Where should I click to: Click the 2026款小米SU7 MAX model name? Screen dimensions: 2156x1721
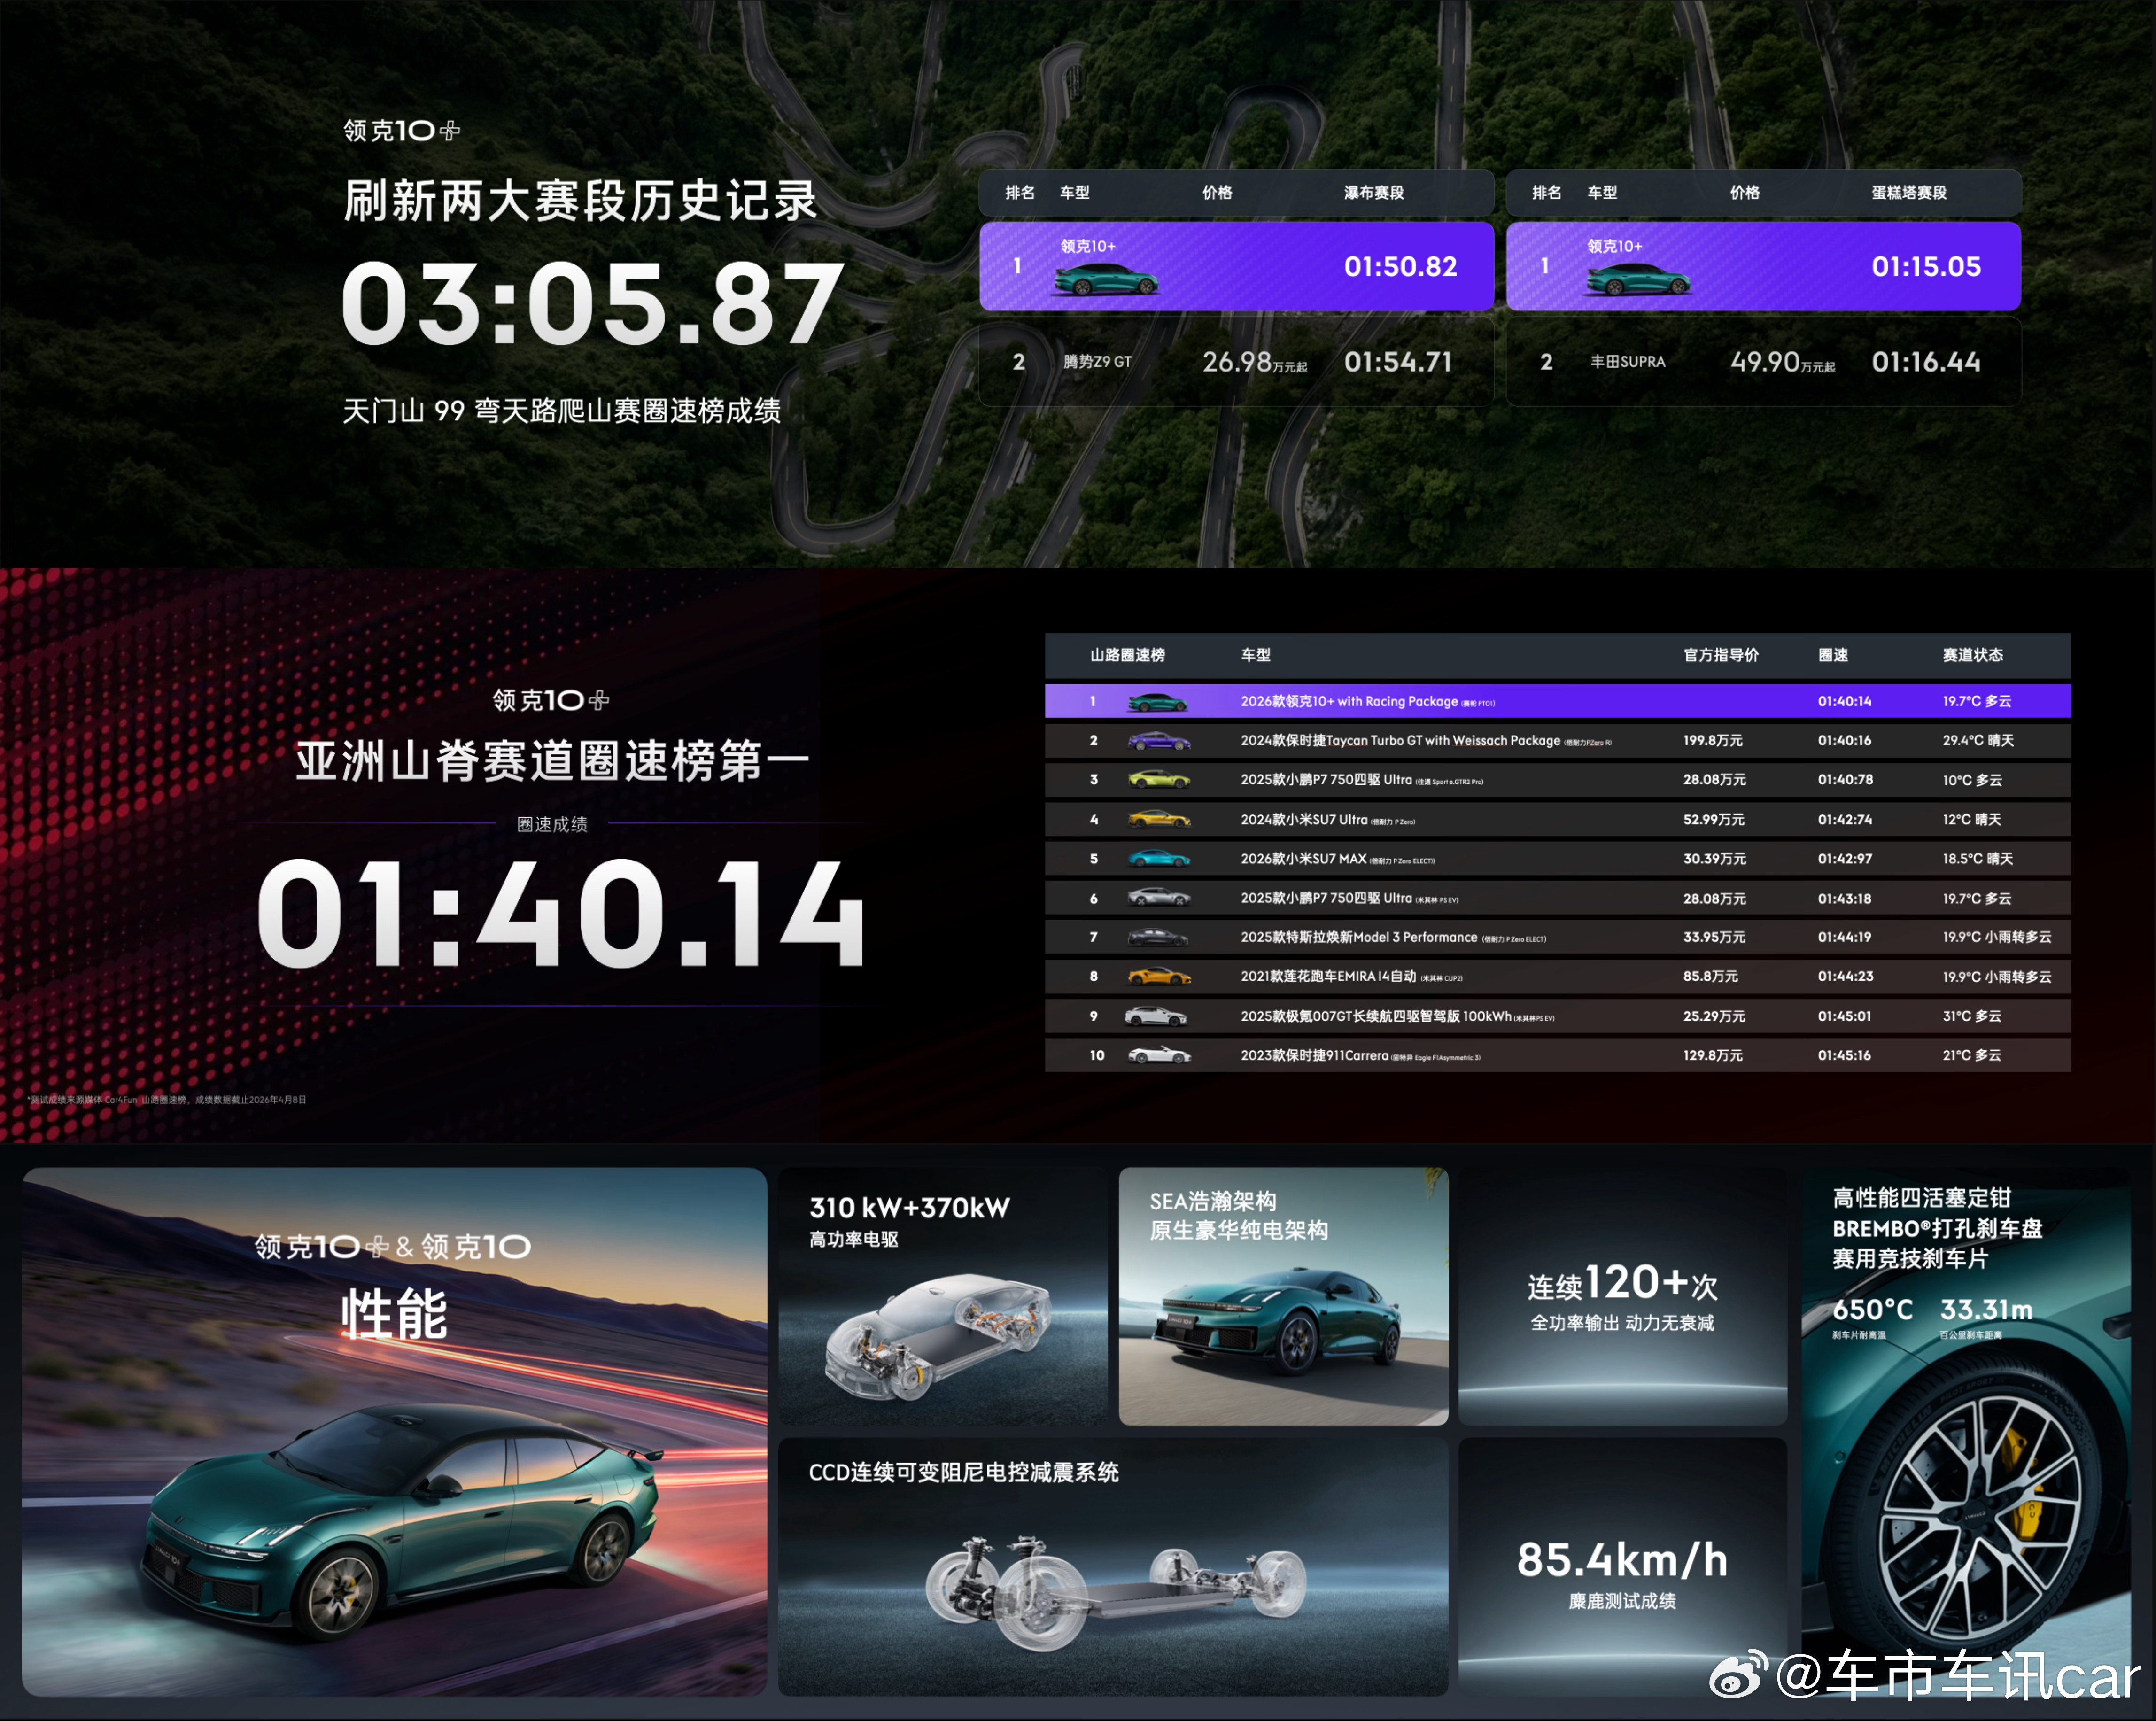[x=1303, y=859]
